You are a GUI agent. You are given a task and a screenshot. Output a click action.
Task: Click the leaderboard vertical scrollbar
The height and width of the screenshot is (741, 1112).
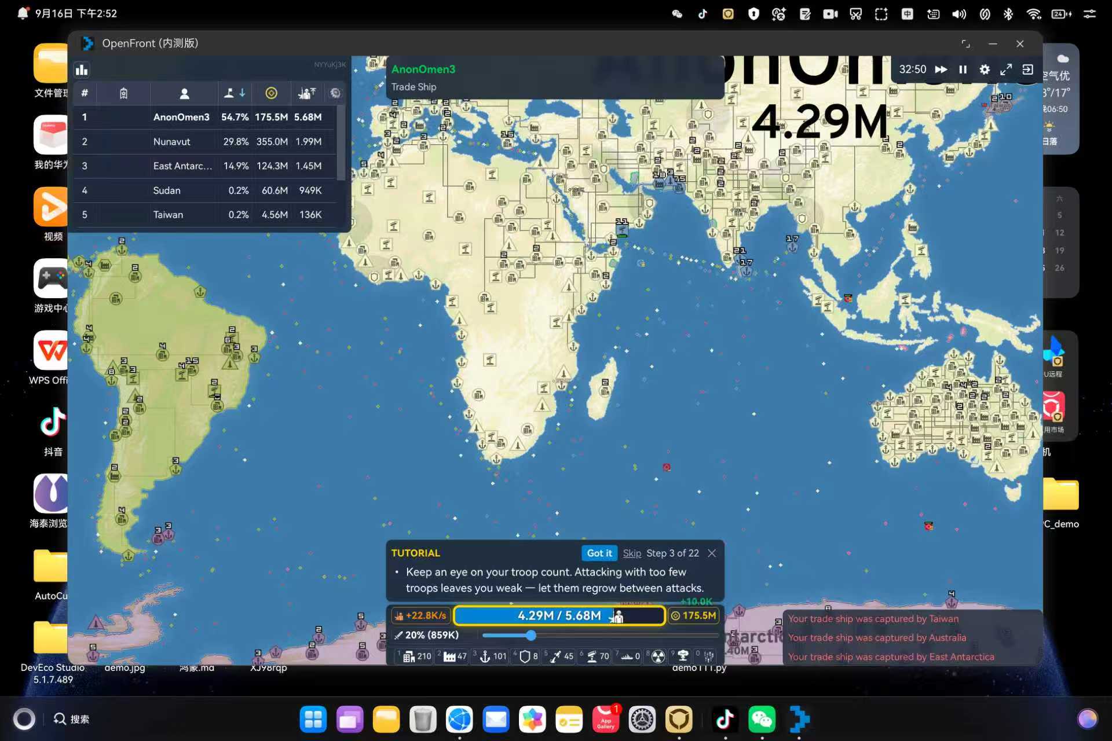tap(341, 142)
